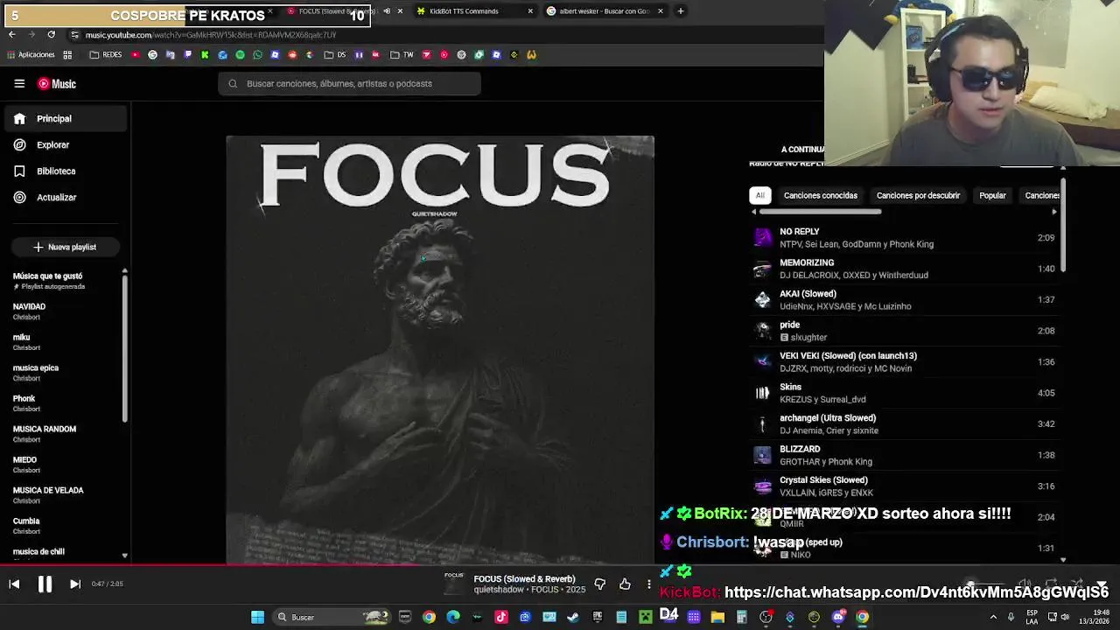Switch to albert wesker search tab
This screenshot has width=1120, height=630.
coord(604,11)
